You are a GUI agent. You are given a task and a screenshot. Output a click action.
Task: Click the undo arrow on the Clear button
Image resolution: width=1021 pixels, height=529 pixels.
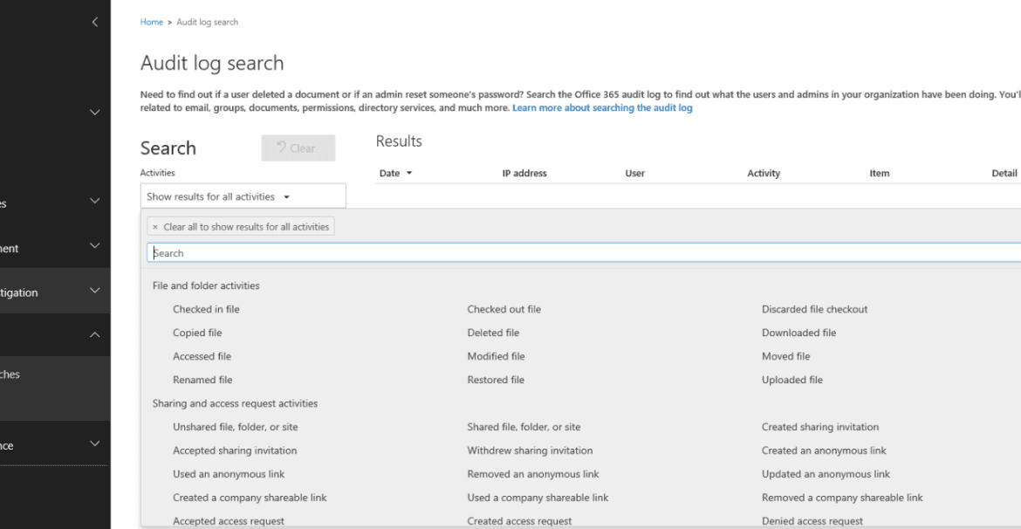284,147
